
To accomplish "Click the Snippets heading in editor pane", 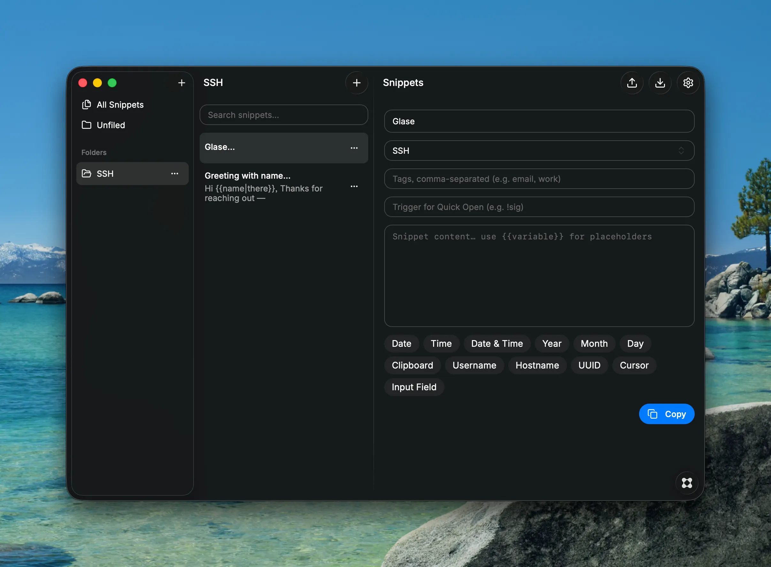I will 403,83.
